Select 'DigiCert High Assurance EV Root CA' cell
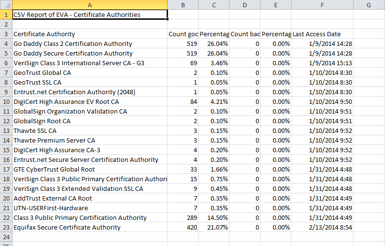Image resolution: width=385 pixels, height=246 pixels. [x=90, y=101]
